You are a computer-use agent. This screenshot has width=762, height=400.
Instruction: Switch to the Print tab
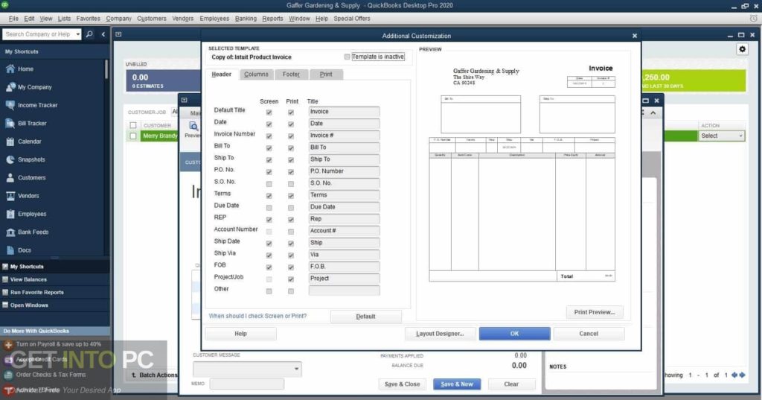[326, 74]
